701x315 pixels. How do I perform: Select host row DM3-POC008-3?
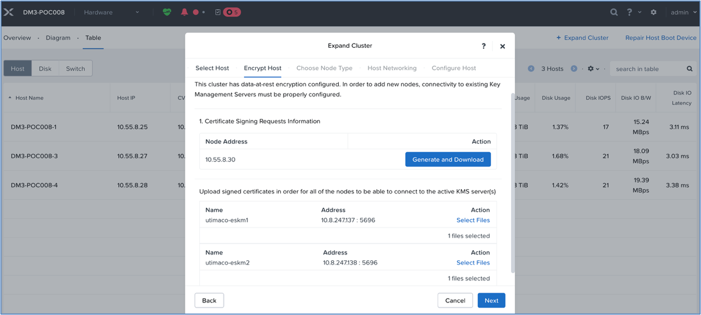point(34,156)
